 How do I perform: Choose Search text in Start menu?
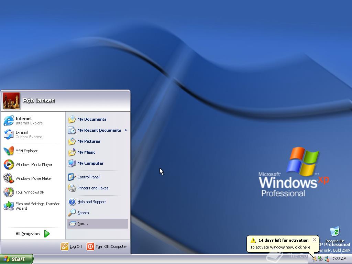pyautogui.click(x=83, y=213)
